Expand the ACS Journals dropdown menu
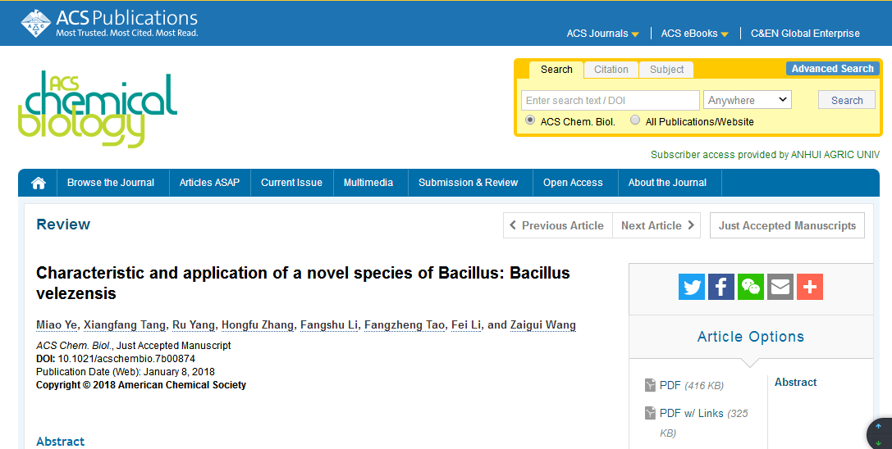This screenshot has width=892, height=449. 602,34
